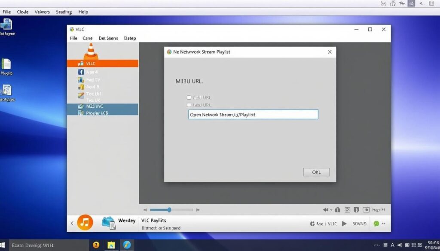Open the Datep menu in VLC
Image resolution: width=440 pixels, height=251 pixels.
(130, 38)
